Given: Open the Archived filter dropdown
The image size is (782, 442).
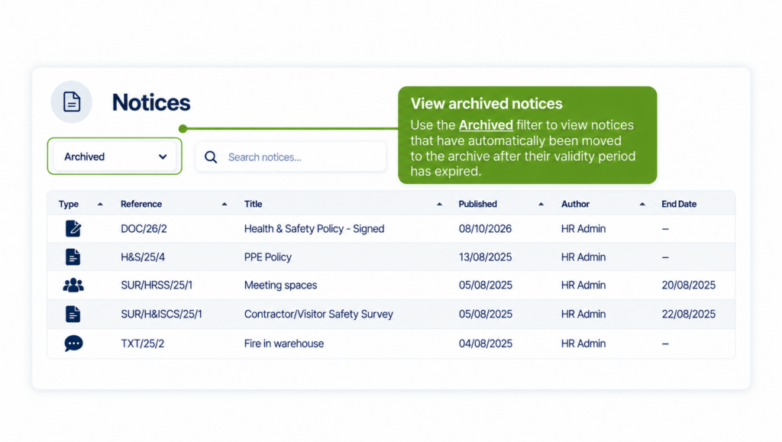Looking at the screenshot, I should click(x=115, y=156).
